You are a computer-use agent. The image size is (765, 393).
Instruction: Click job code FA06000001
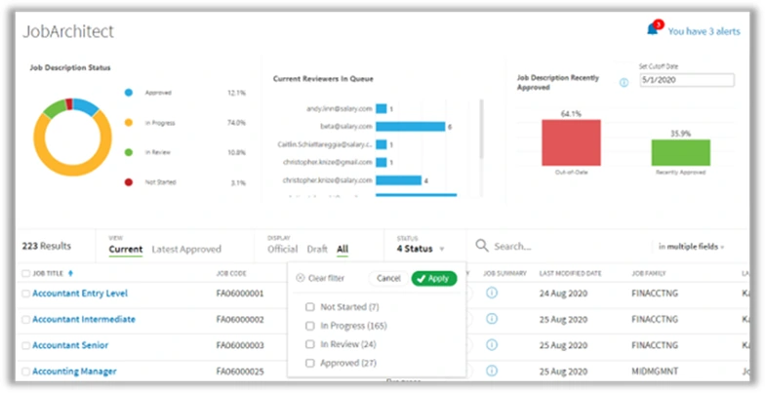pyautogui.click(x=240, y=294)
